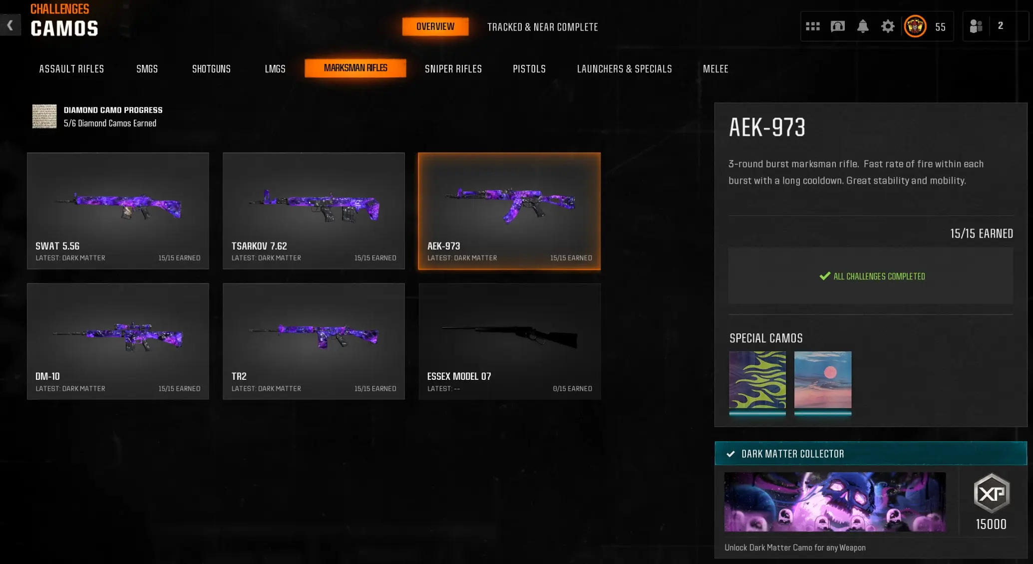
Task: Select the Overview button
Action: [x=435, y=26]
